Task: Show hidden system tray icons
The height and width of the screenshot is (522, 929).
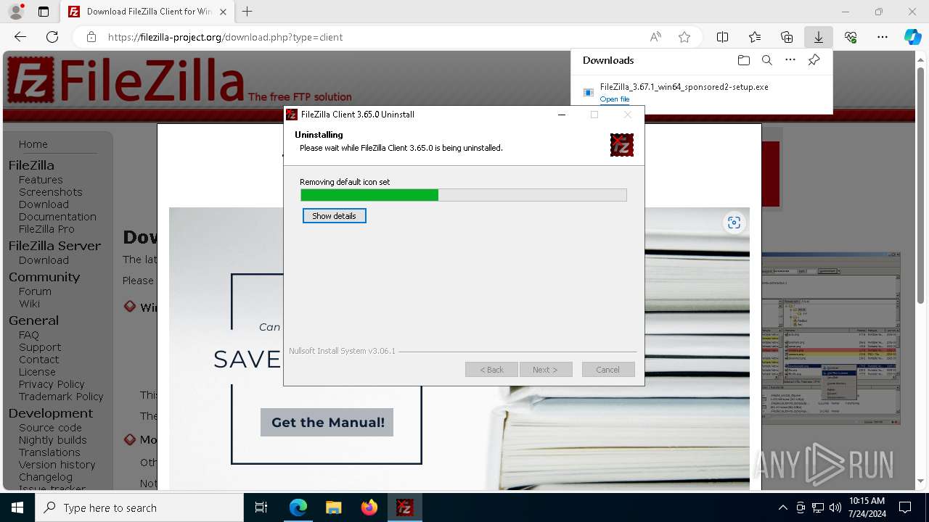Action: click(x=782, y=507)
